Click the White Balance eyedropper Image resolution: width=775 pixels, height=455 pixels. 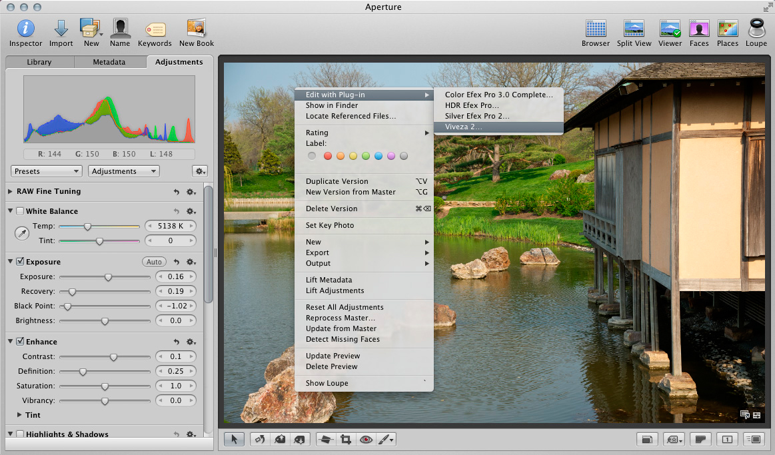[22, 233]
